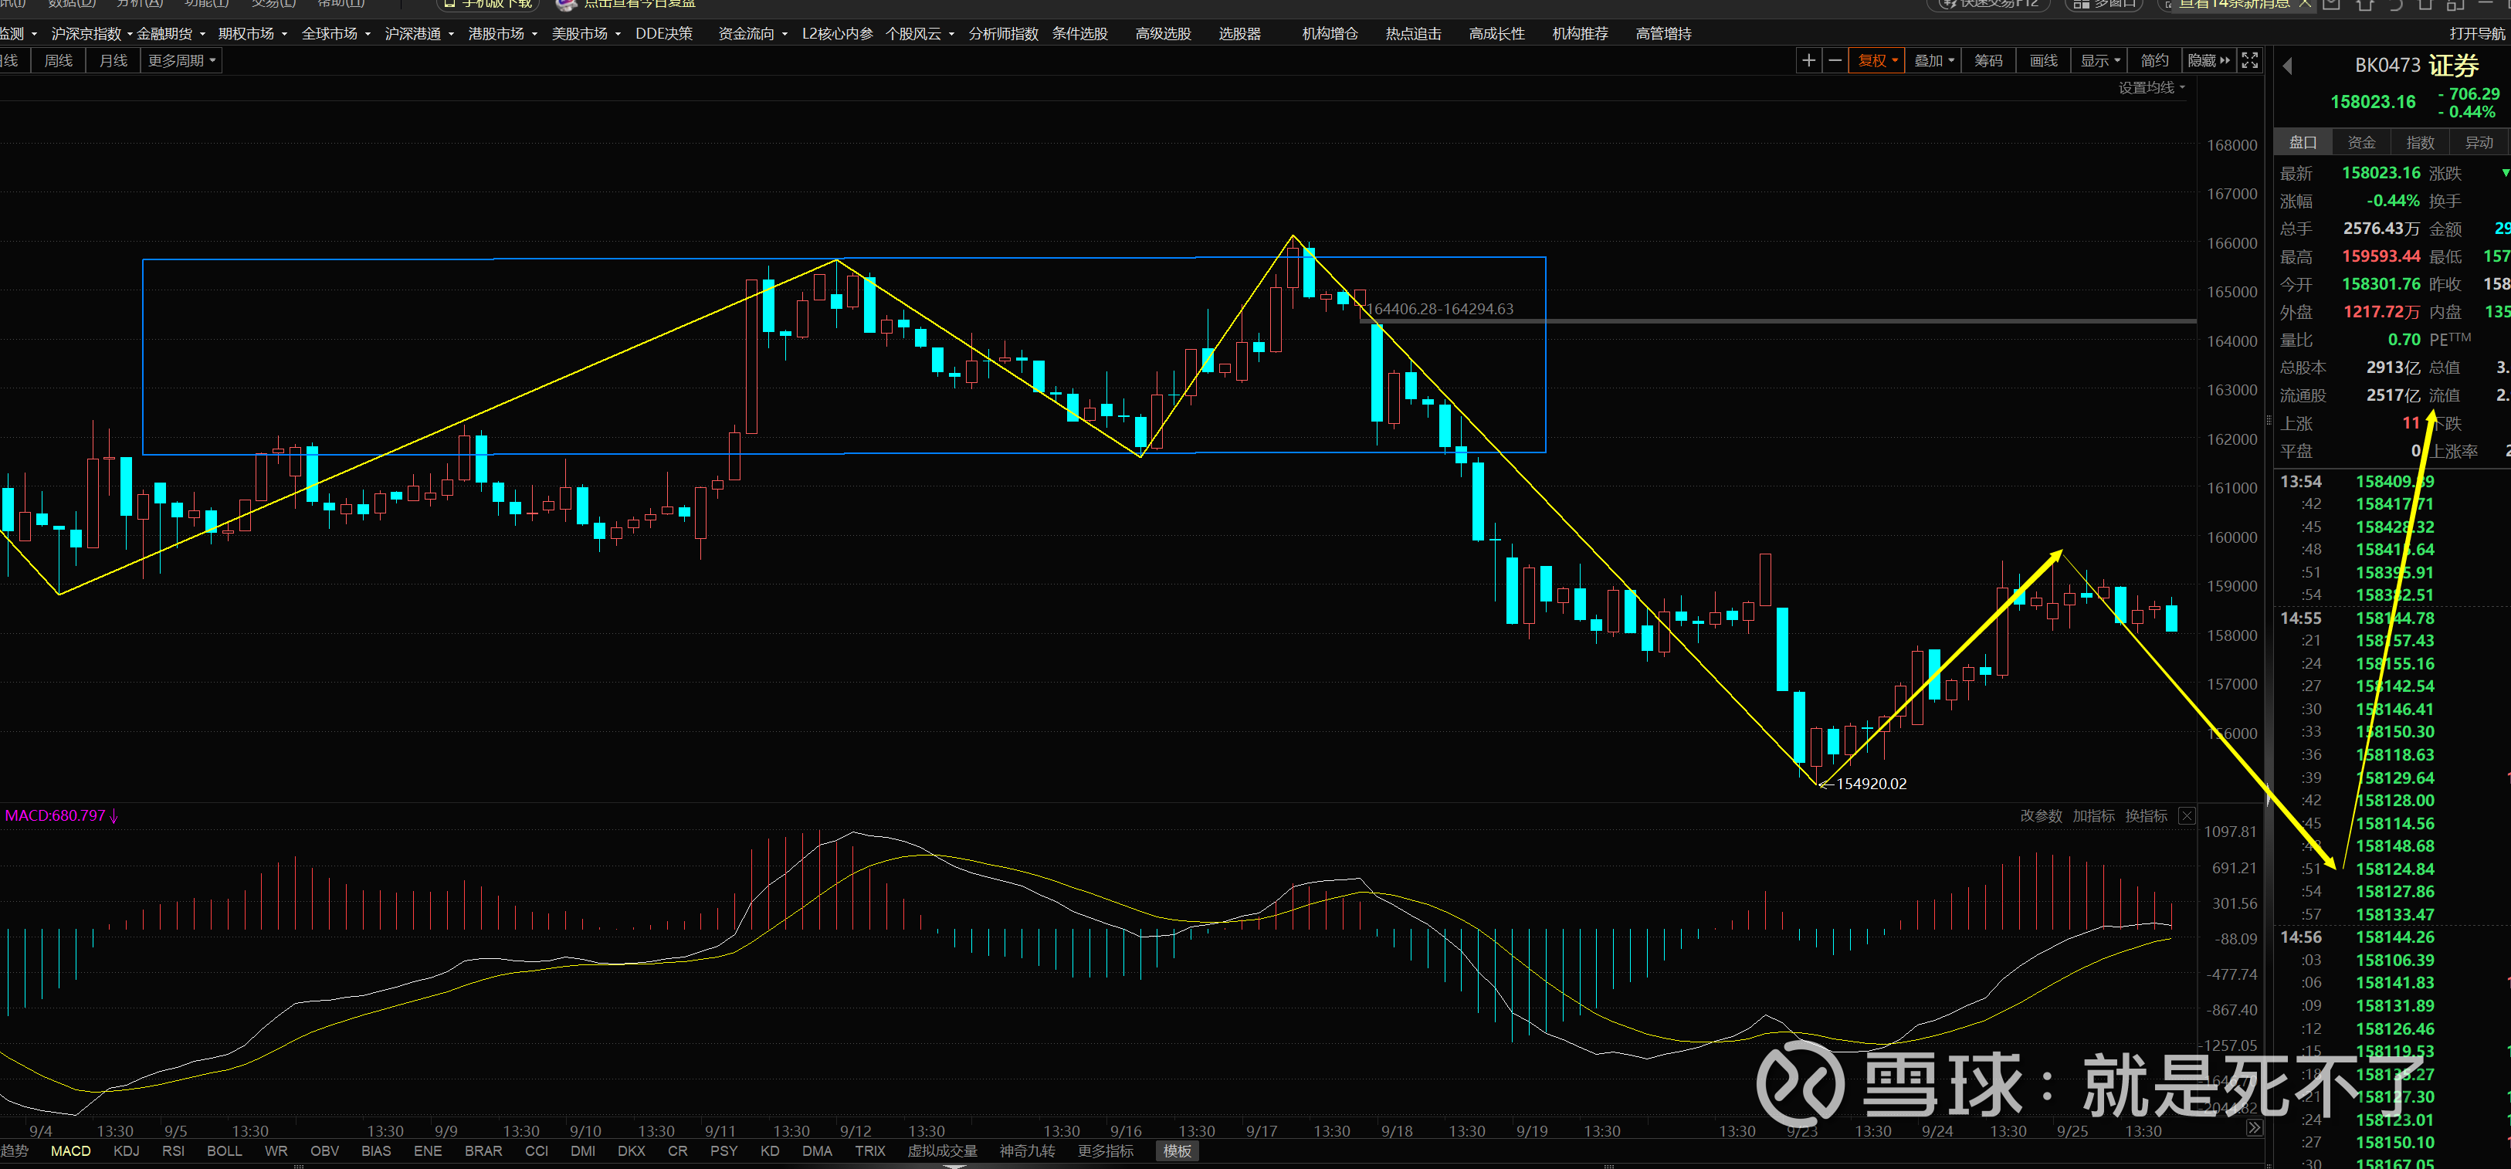
Task: Click double-chevron scroll icon at time axis end
Action: [2254, 1128]
